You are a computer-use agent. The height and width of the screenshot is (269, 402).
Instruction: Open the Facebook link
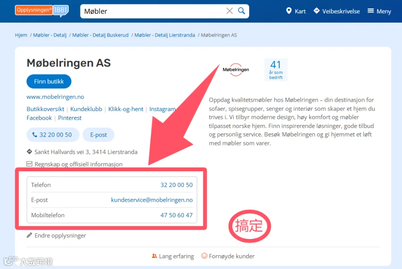[39, 118]
